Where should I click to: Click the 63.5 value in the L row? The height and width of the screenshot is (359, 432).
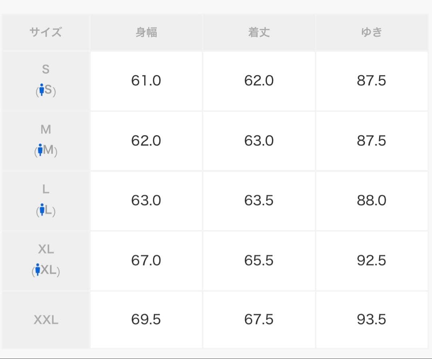pyautogui.click(x=259, y=200)
